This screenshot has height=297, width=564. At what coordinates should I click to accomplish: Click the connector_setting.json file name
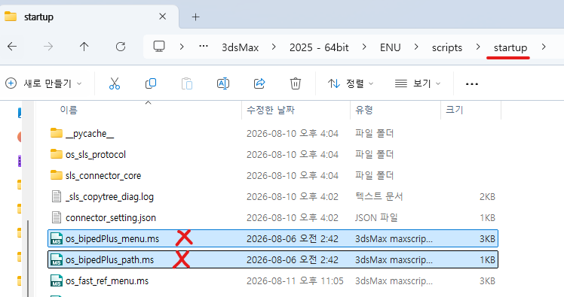tap(111, 218)
